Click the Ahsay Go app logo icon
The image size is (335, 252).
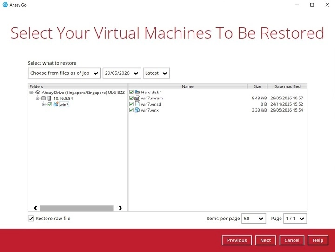pos(5,5)
